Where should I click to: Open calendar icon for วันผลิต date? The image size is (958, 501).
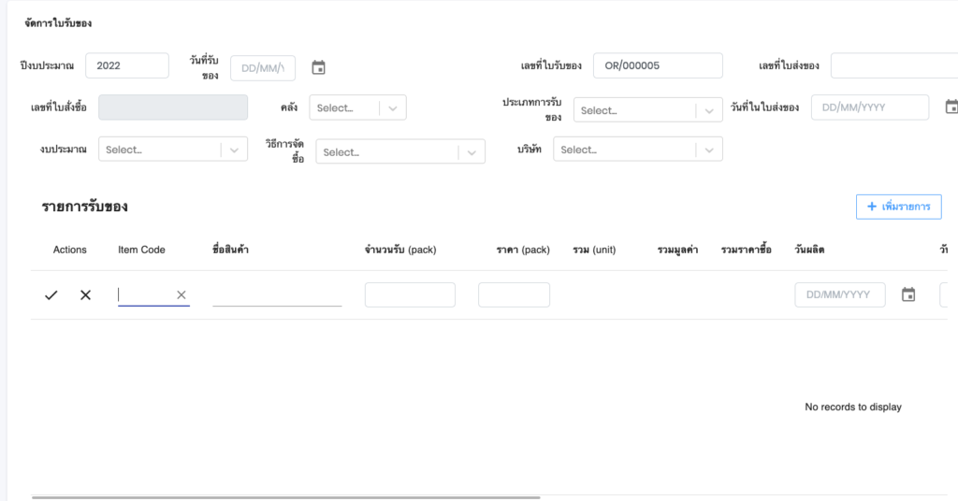(x=907, y=295)
